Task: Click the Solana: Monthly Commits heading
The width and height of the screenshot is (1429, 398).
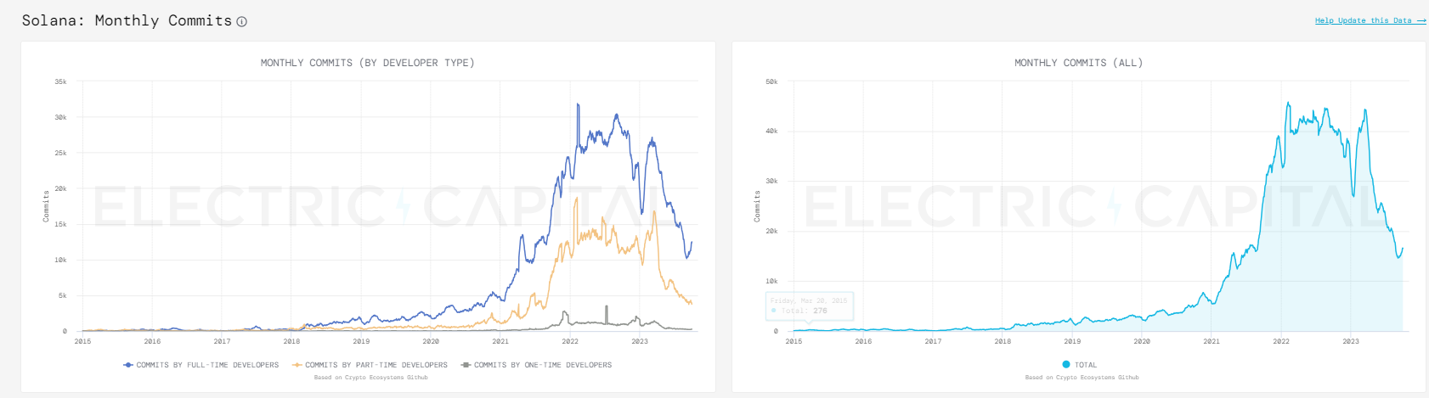Action: [127, 20]
